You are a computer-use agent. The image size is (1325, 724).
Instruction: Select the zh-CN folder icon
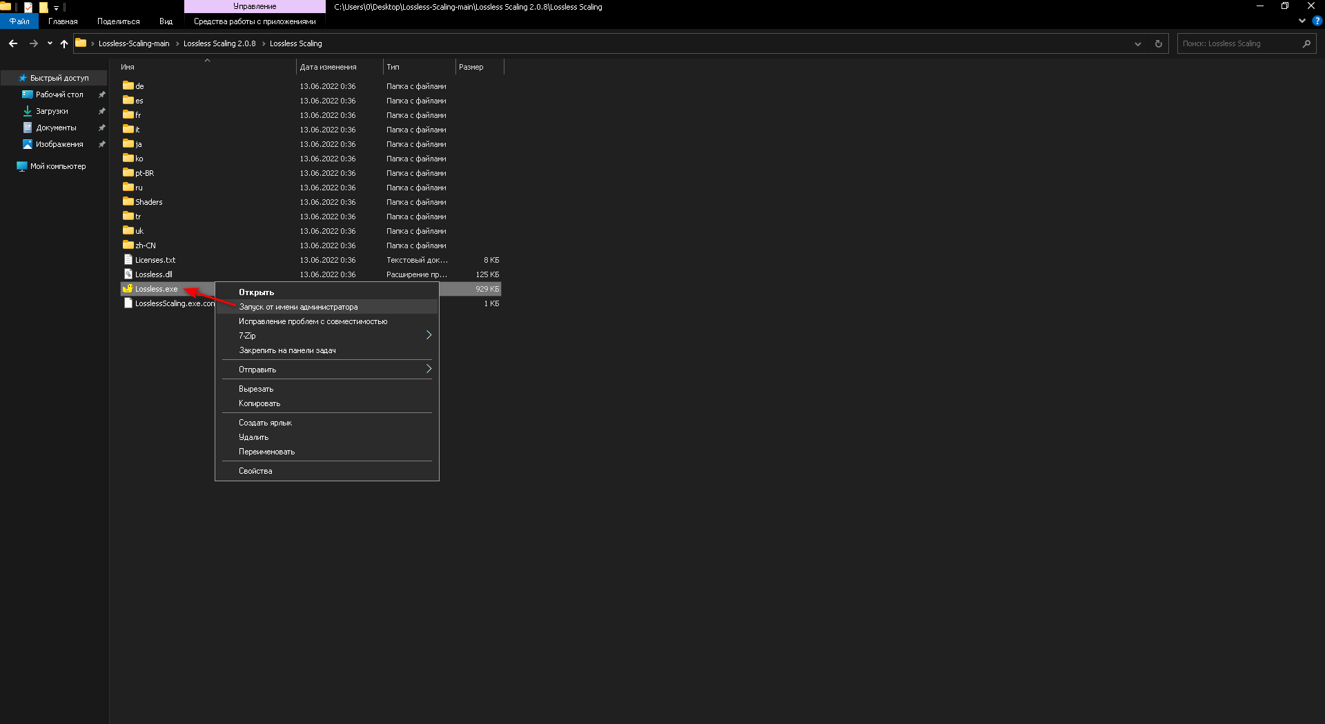(x=128, y=245)
